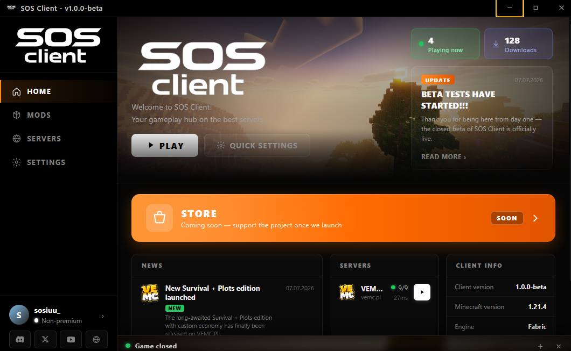The height and width of the screenshot is (351, 571).
Task: Click the shopping bag icon in Store banner
Action: coord(159,218)
